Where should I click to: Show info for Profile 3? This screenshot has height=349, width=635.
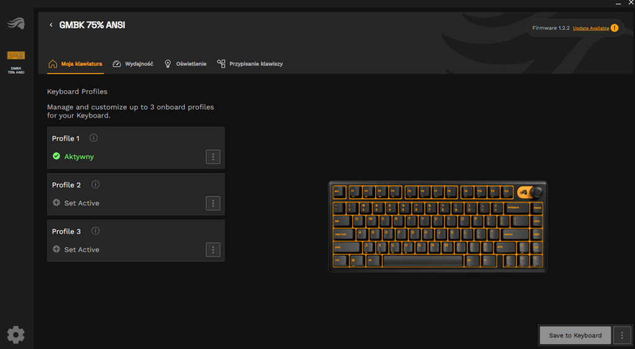pyautogui.click(x=95, y=231)
